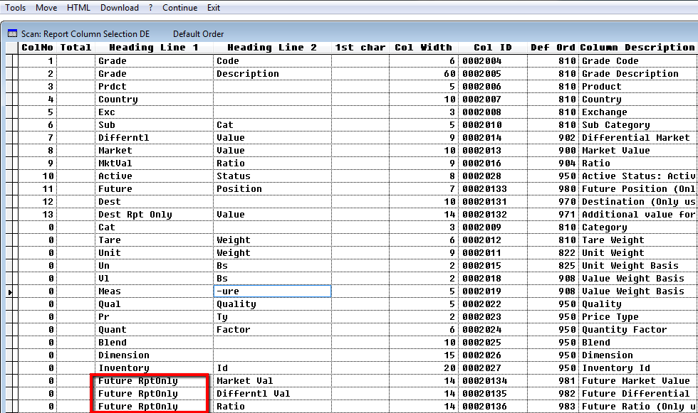Click the 'Qual' heading cell
This screenshot has height=413, width=698.
(154, 304)
